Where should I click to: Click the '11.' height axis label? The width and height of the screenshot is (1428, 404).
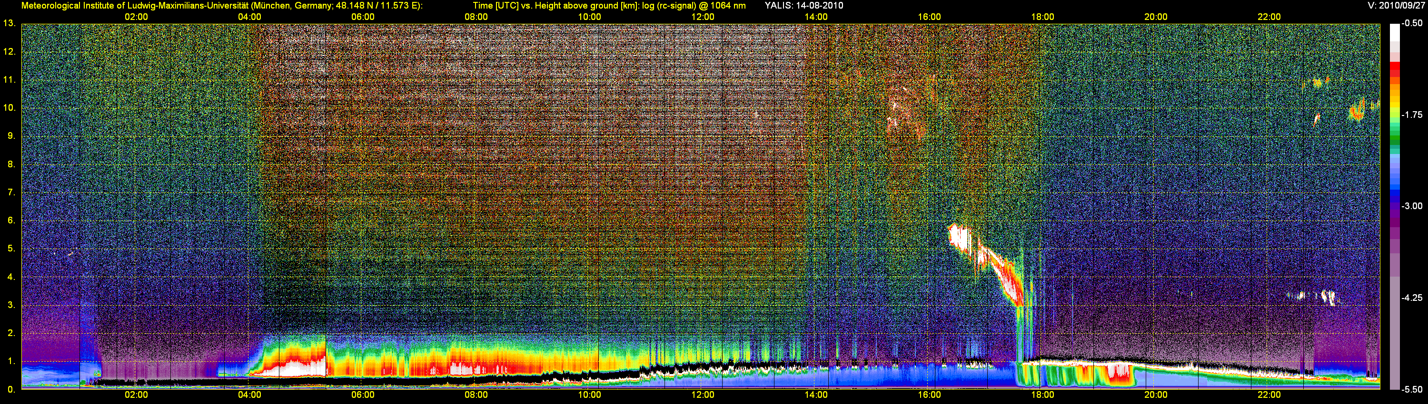tap(9, 80)
